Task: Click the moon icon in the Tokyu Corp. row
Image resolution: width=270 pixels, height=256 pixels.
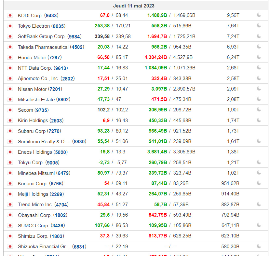Action: (259, 162)
